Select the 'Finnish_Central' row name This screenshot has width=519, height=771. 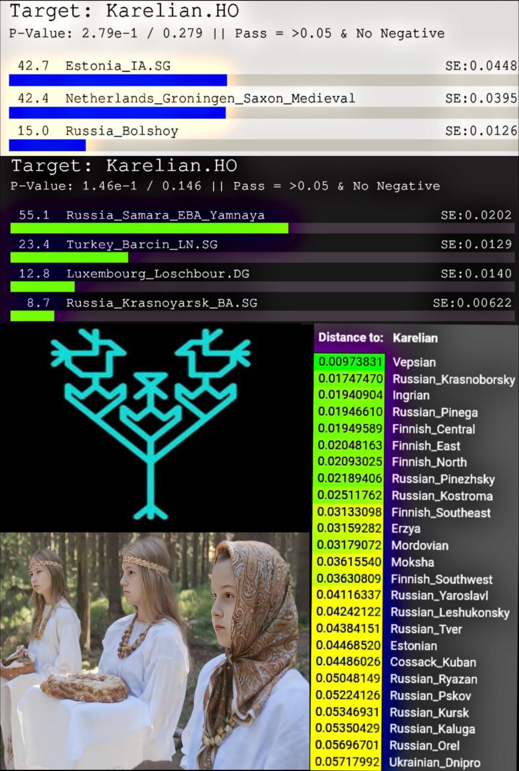coord(434,429)
